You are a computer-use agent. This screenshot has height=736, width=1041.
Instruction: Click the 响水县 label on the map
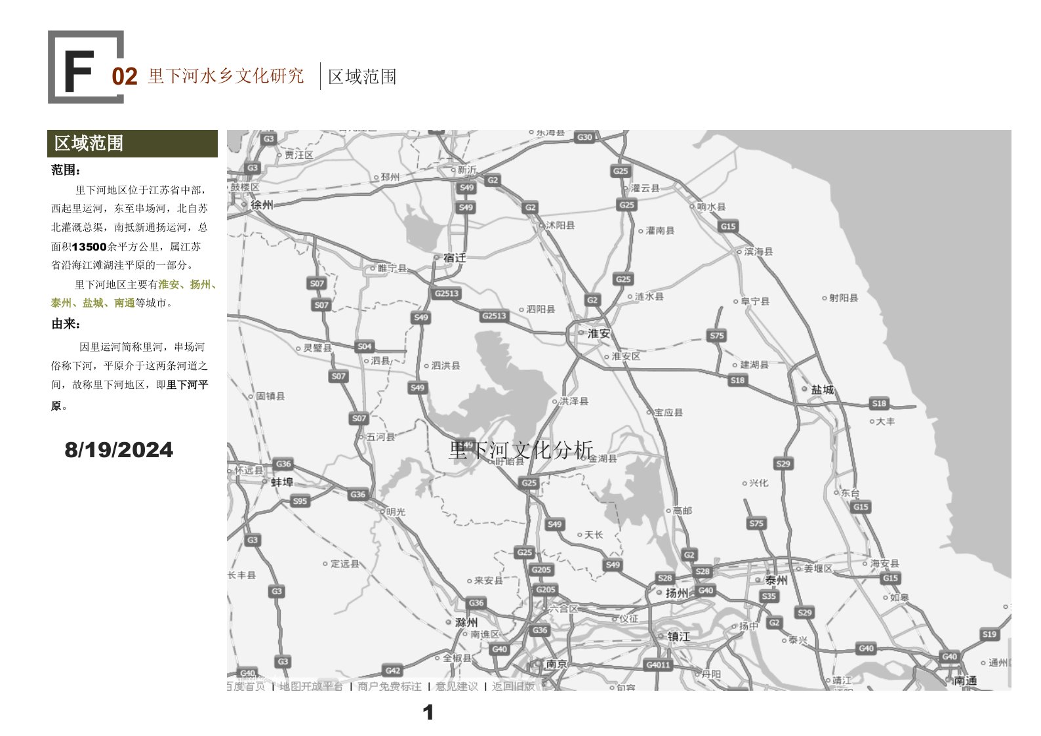pos(712,206)
